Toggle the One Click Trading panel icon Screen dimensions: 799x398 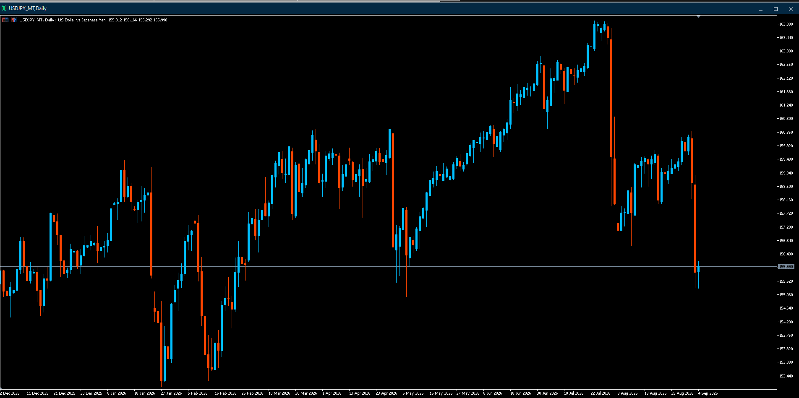pos(14,20)
